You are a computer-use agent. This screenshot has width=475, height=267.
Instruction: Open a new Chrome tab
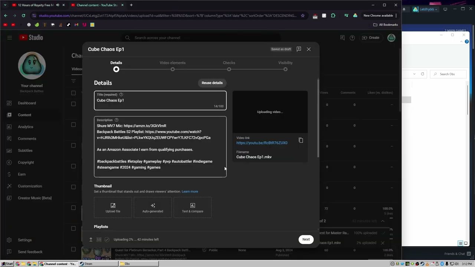coord(131,5)
